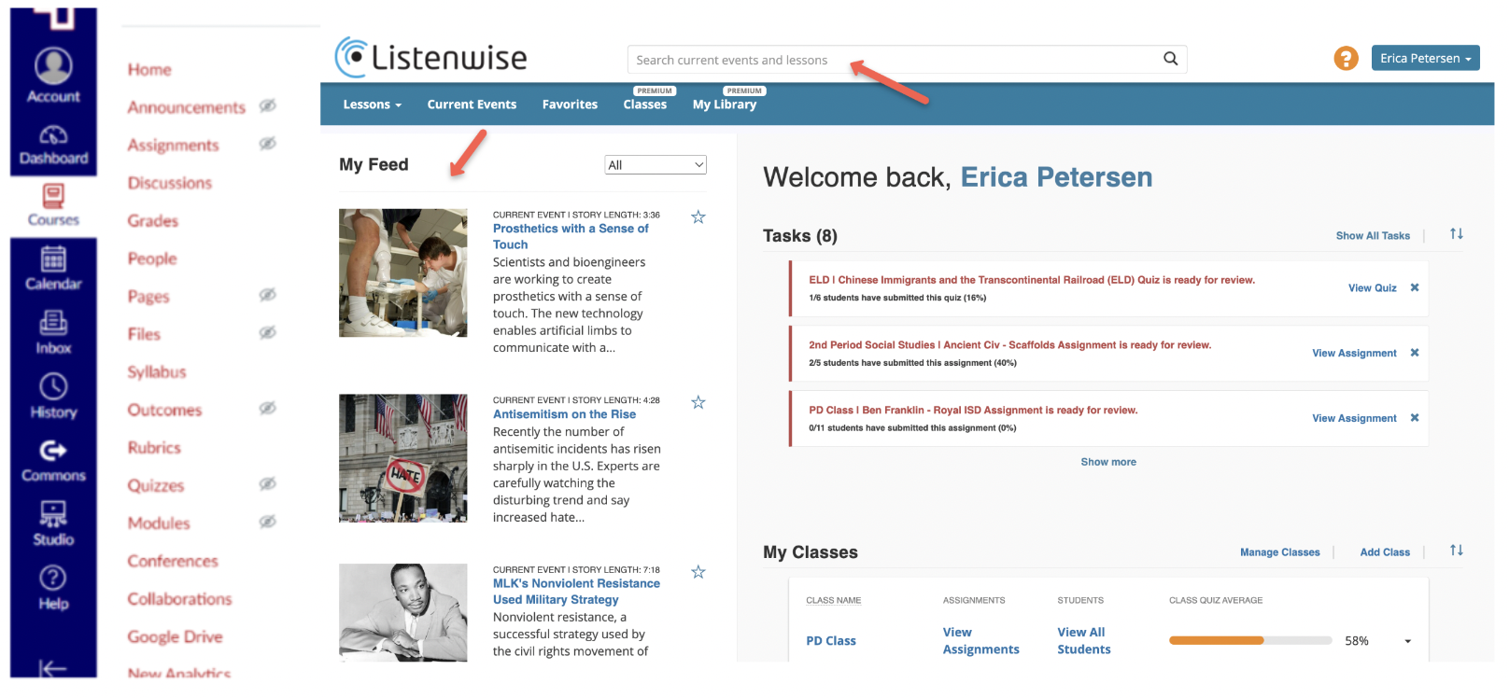This screenshot has height=698, width=1509.
Task: Expand the PD Class row arrow
Action: 1407,641
